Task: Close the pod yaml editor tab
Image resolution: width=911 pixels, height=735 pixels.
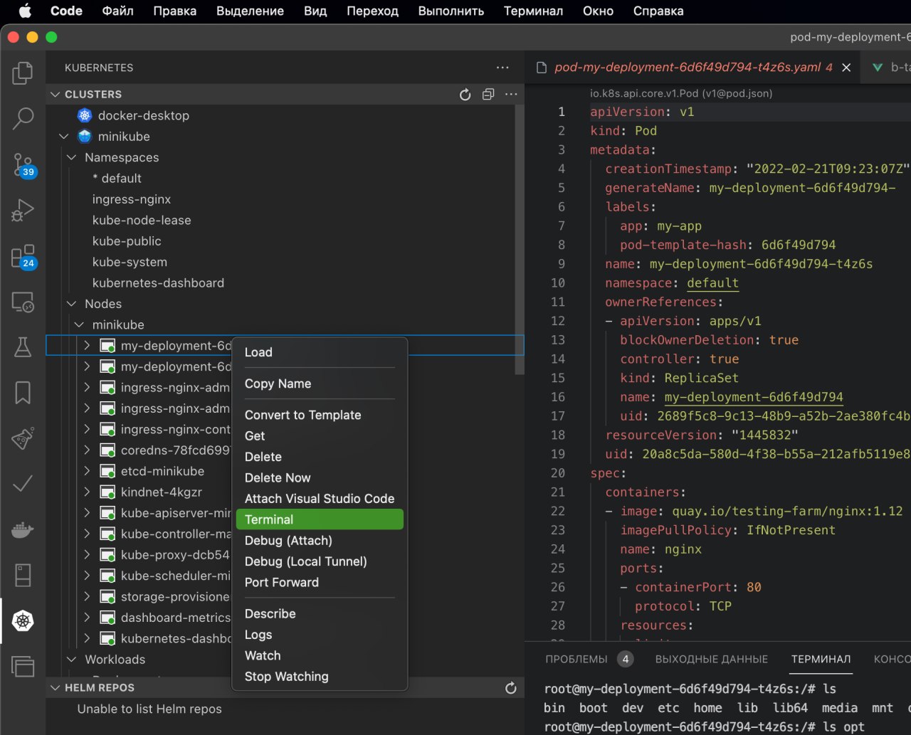Action: click(846, 68)
